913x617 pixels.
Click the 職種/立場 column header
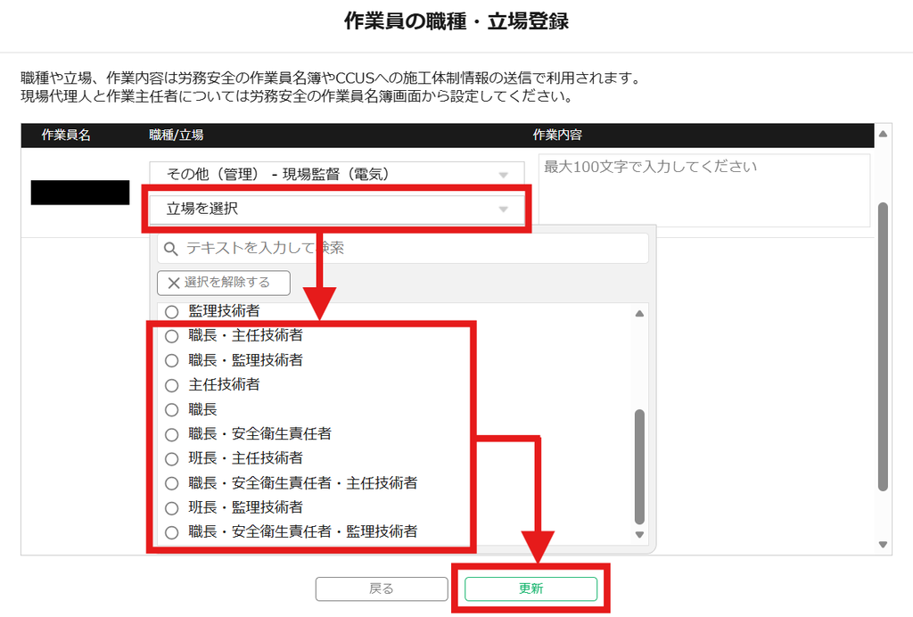click(x=176, y=135)
